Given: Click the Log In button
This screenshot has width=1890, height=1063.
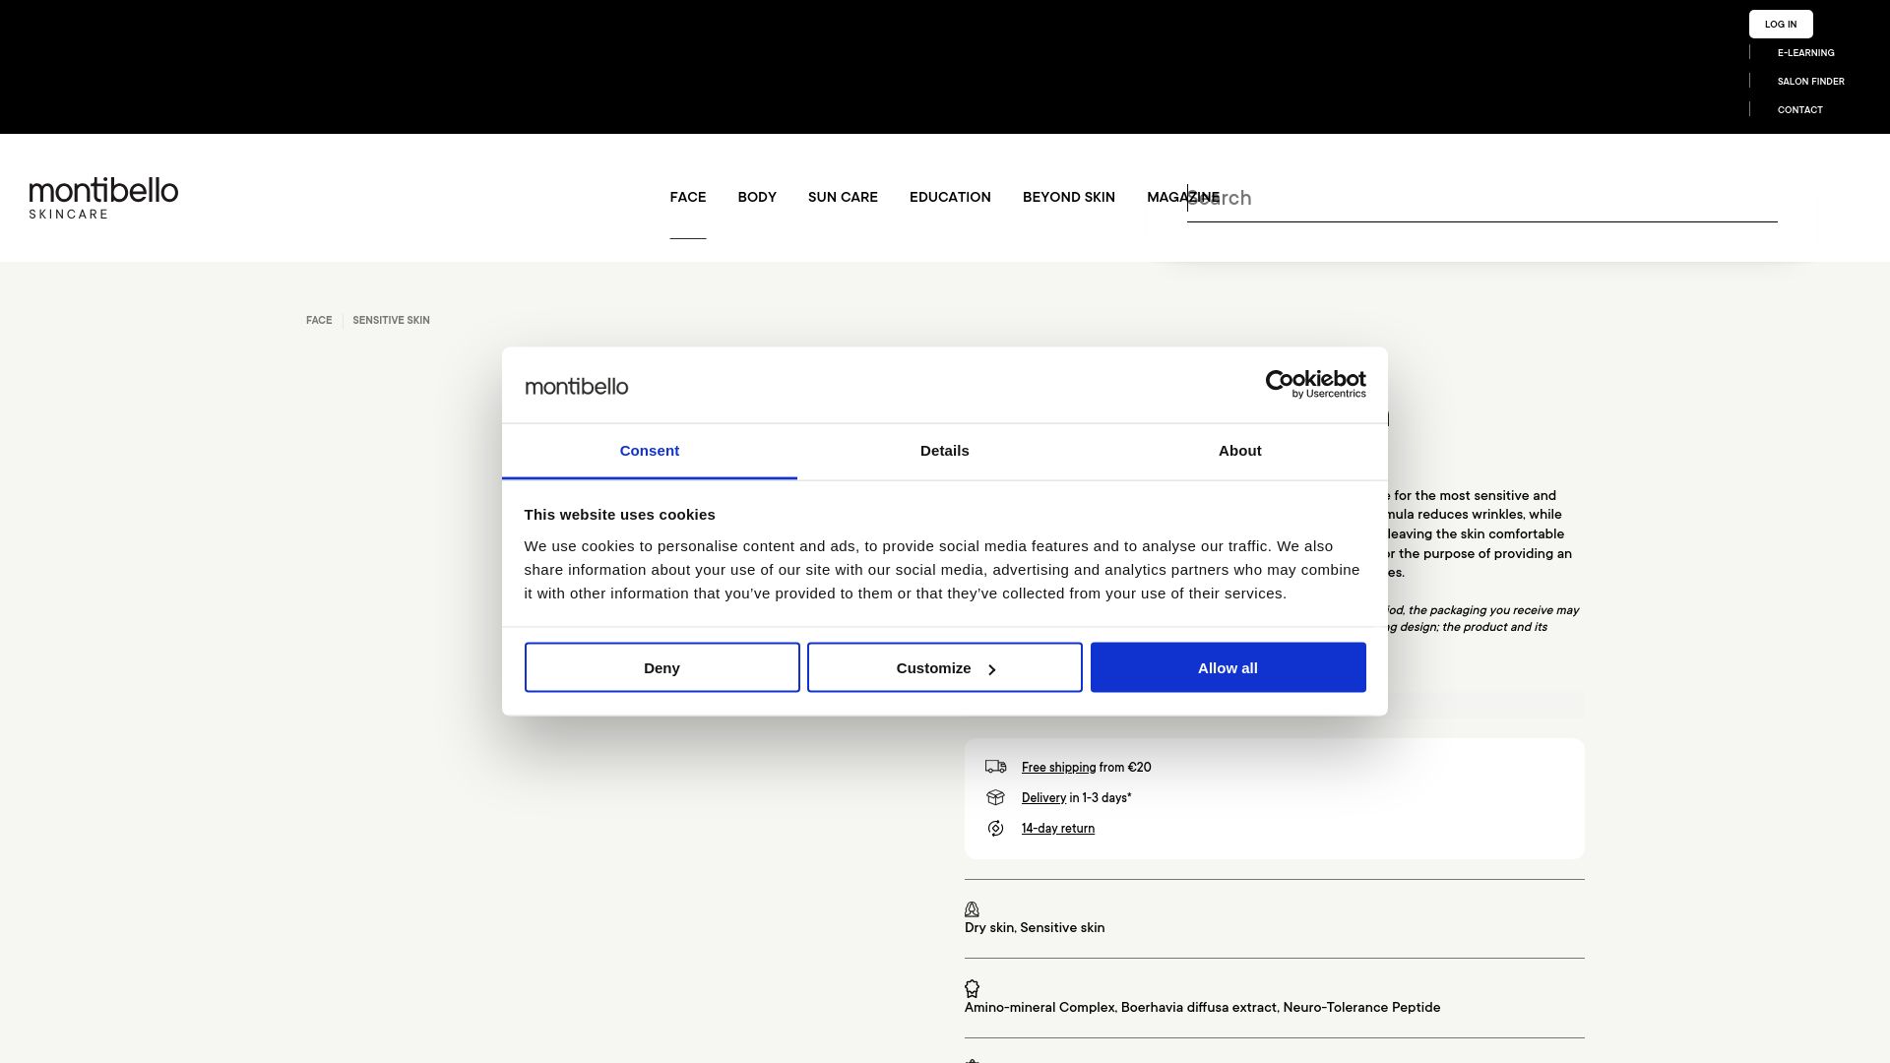Looking at the screenshot, I should 1780,24.
